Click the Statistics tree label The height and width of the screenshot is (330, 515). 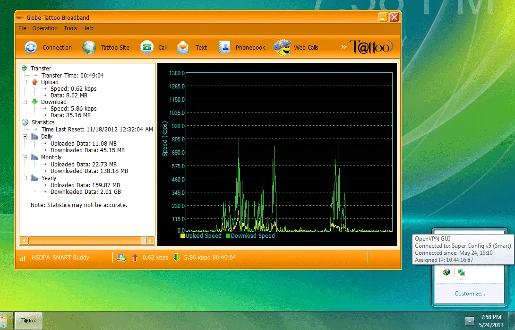(43, 122)
